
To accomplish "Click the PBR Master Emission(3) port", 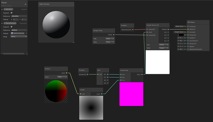I will [x=188, y=35].
